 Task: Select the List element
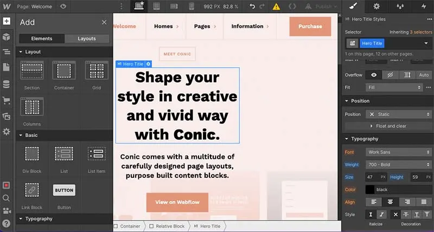click(x=64, y=159)
